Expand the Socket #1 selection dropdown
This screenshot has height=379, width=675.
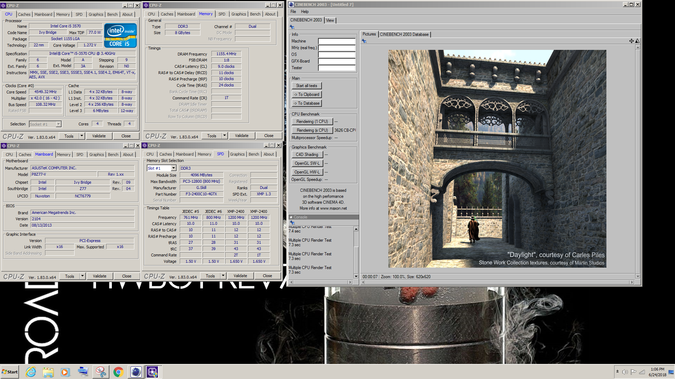tap(59, 124)
